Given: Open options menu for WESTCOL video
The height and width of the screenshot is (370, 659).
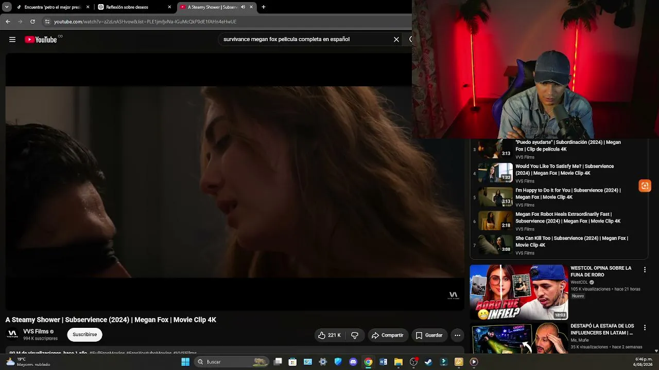Looking at the screenshot, I should click(x=645, y=269).
